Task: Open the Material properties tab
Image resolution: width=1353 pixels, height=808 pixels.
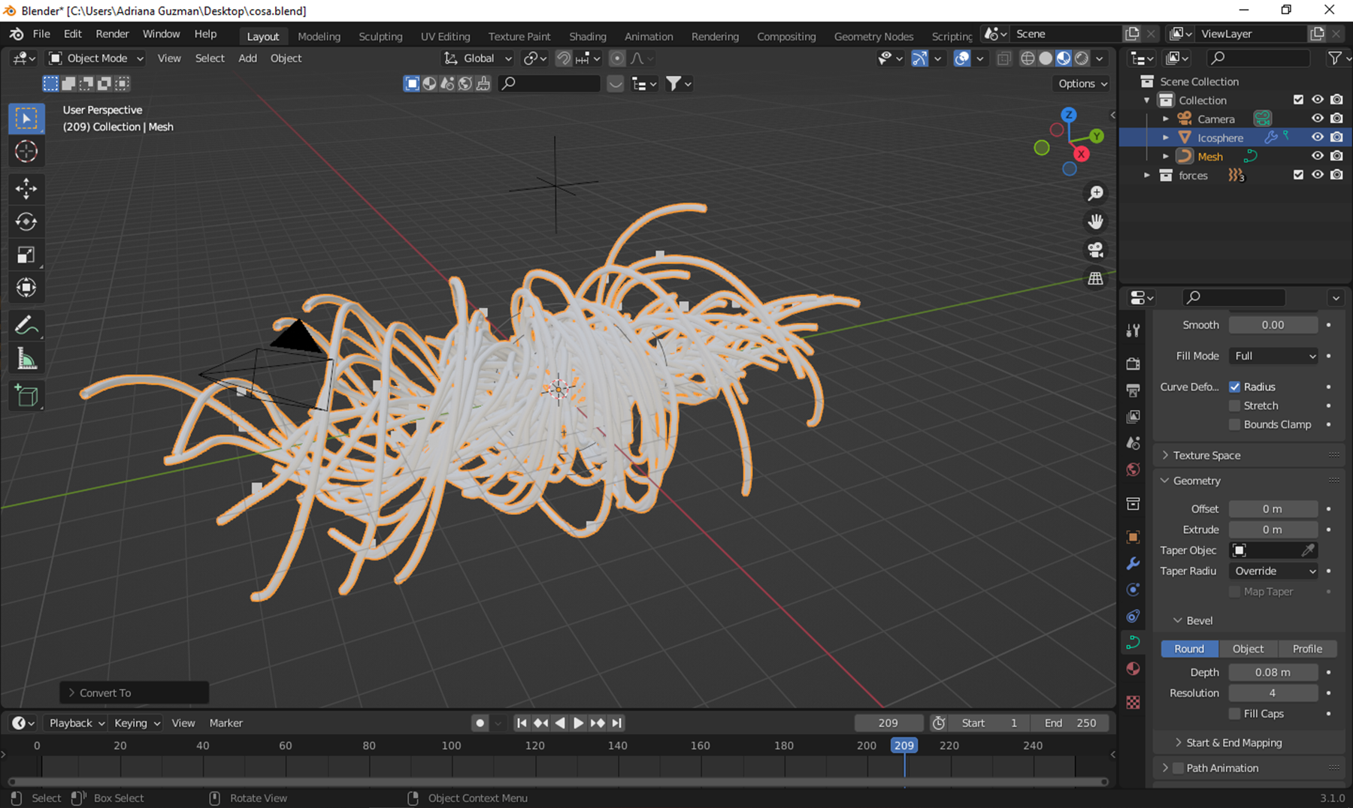Action: click(1133, 668)
